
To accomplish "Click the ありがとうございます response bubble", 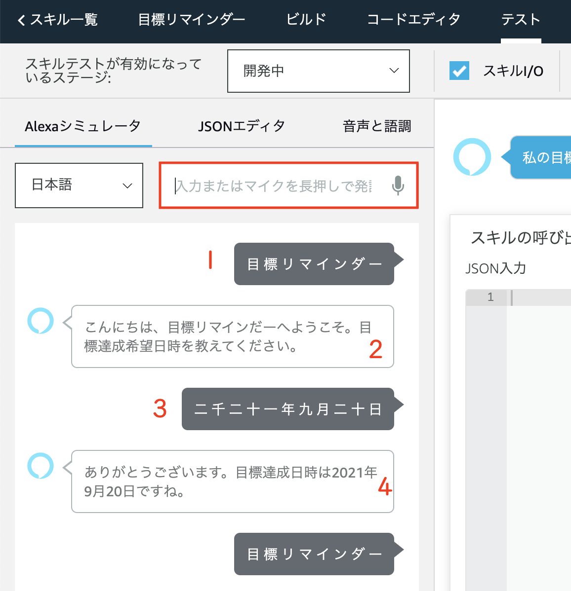I will coord(233,481).
